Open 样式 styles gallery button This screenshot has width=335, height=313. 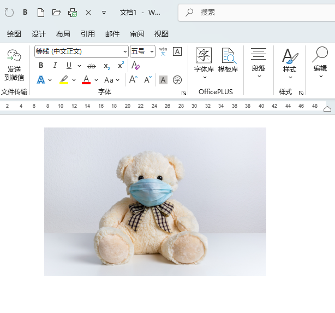(x=290, y=63)
